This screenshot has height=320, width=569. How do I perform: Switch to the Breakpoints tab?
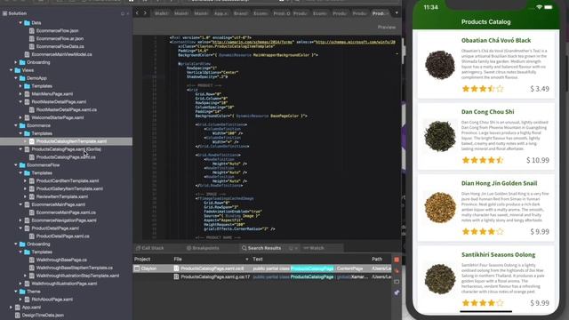click(203, 248)
